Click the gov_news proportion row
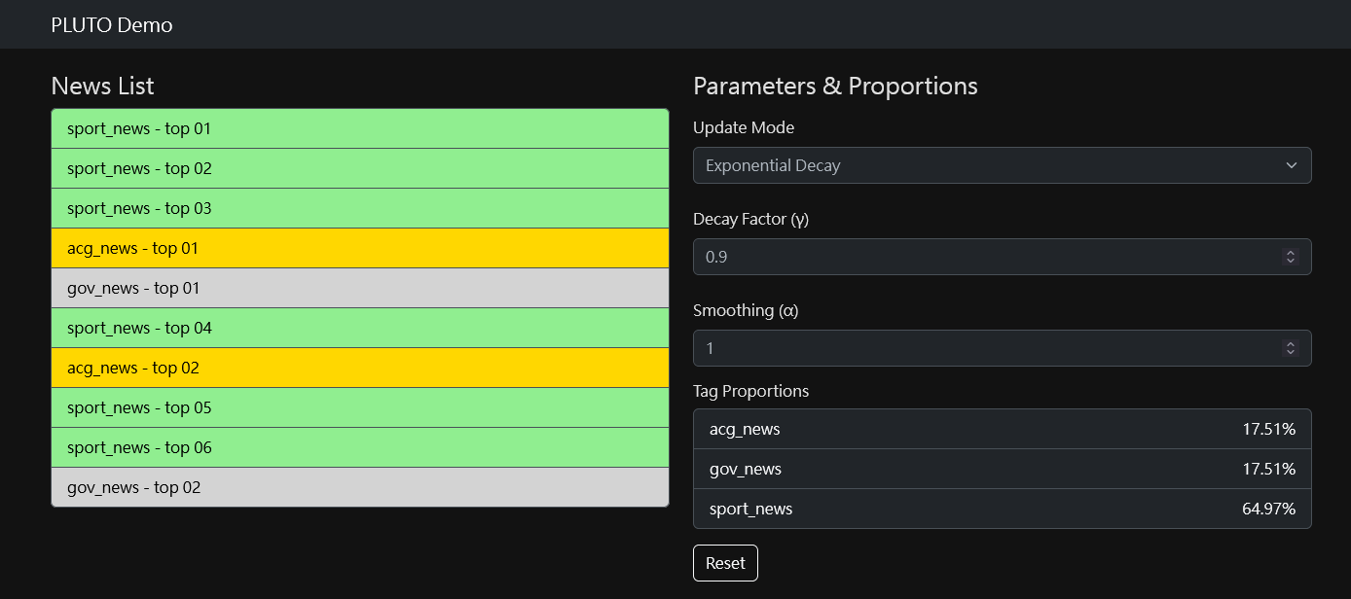 [1002, 469]
